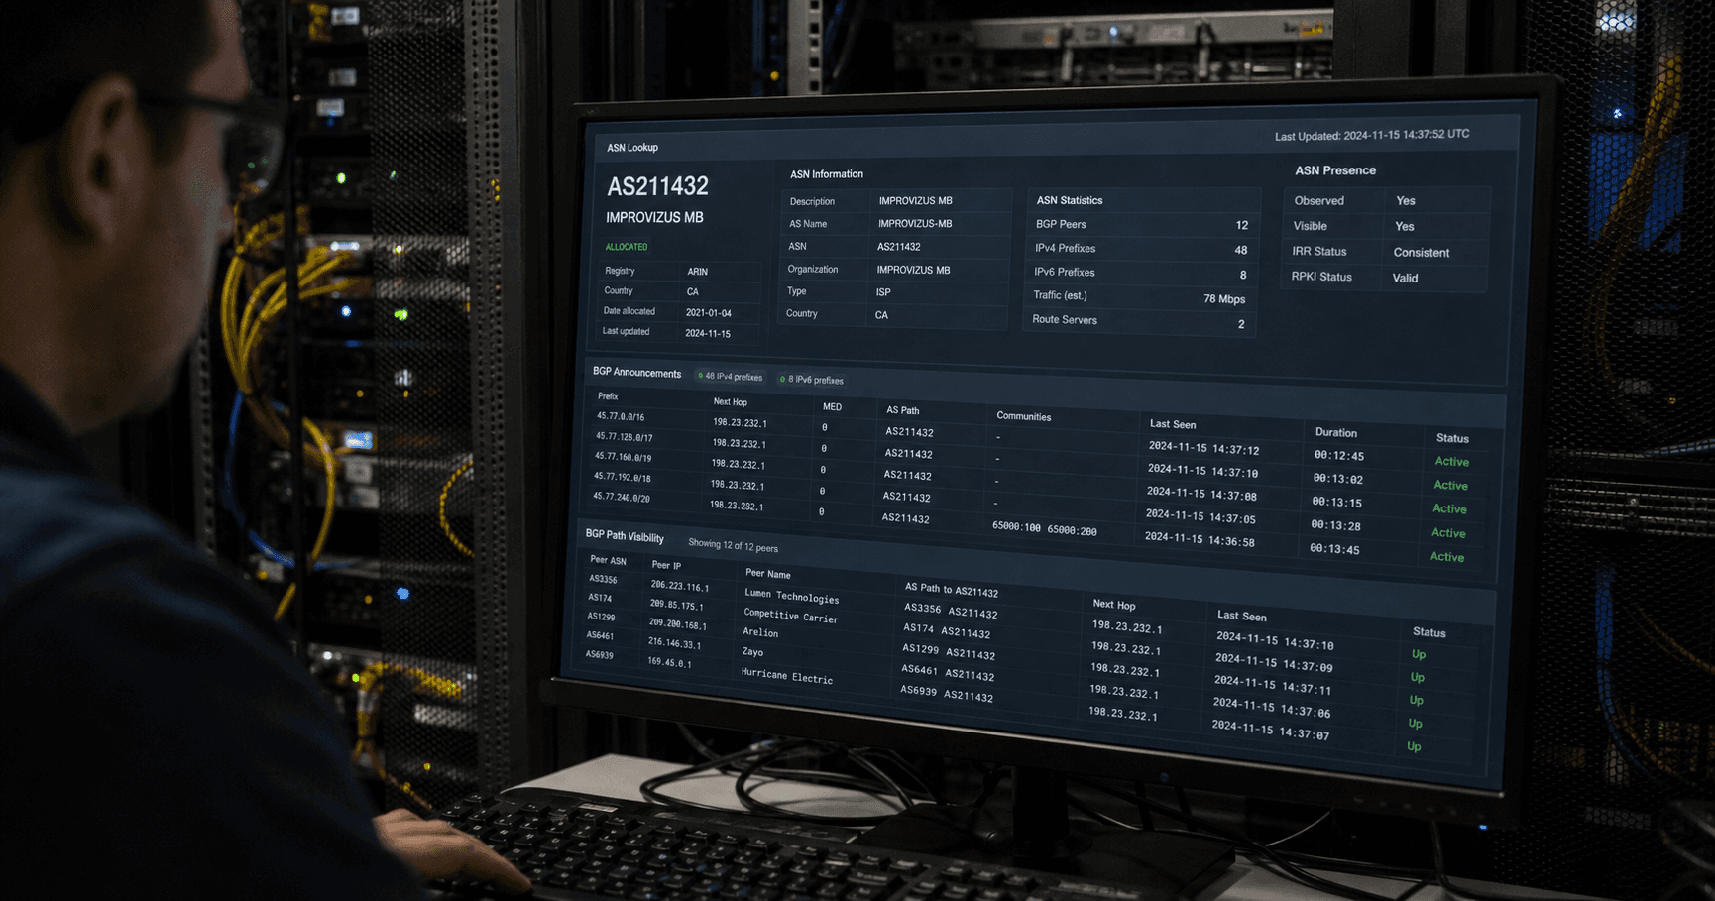Sort announcements by Duration column header
This screenshot has width=1715, height=901.
pyautogui.click(x=1336, y=432)
